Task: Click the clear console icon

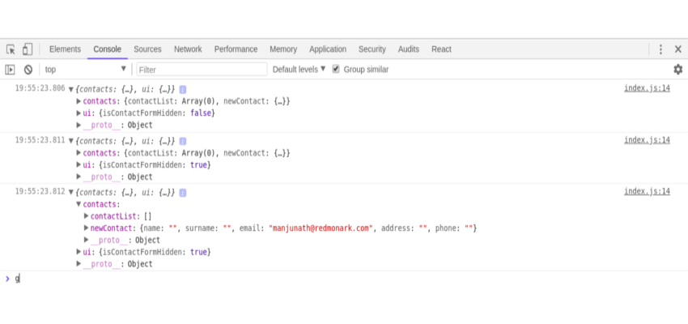Action: point(28,70)
